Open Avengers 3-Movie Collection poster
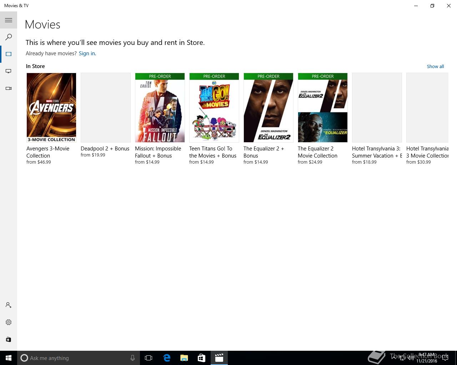Image resolution: width=457 pixels, height=365 pixels. (51, 108)
